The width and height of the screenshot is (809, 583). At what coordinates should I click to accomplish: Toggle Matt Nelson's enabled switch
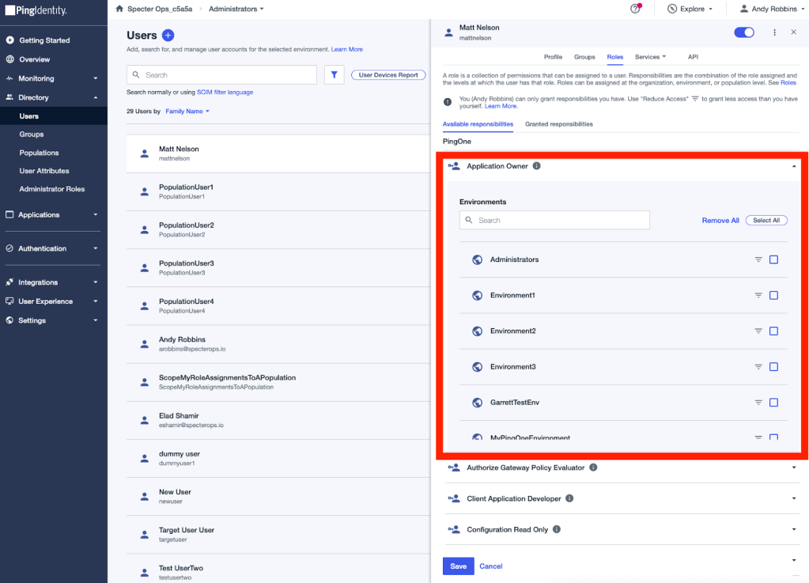point(743,32)
